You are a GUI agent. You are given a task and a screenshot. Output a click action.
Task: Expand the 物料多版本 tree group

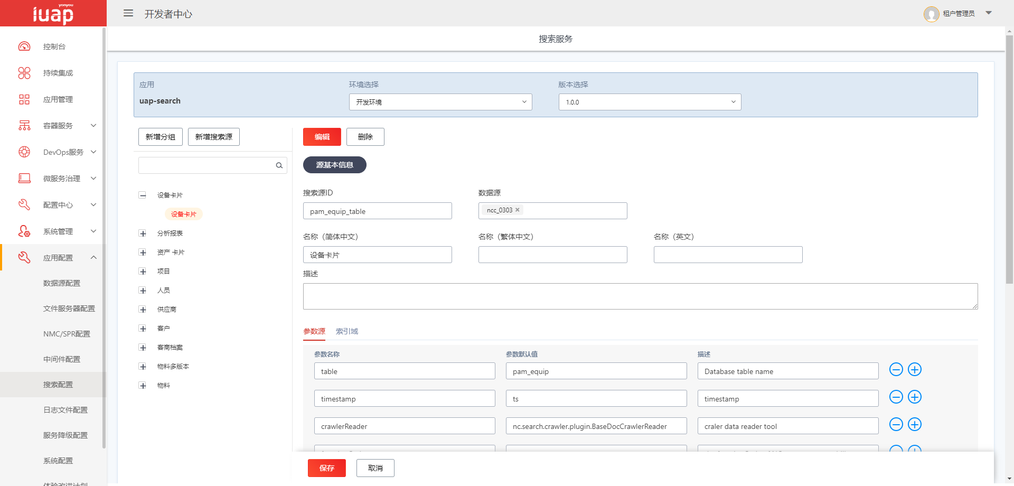[x=143, y=366]
